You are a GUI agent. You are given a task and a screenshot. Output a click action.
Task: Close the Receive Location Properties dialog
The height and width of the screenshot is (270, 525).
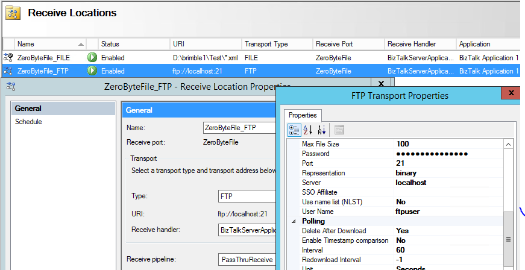pos(381,84)
